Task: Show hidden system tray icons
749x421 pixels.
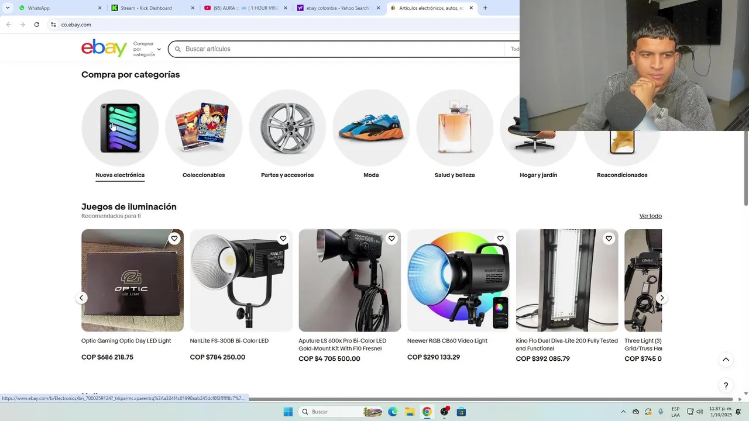Action: 623,412
